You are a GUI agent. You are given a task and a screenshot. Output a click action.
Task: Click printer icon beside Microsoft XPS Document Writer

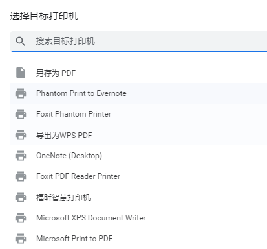(21, 218)
